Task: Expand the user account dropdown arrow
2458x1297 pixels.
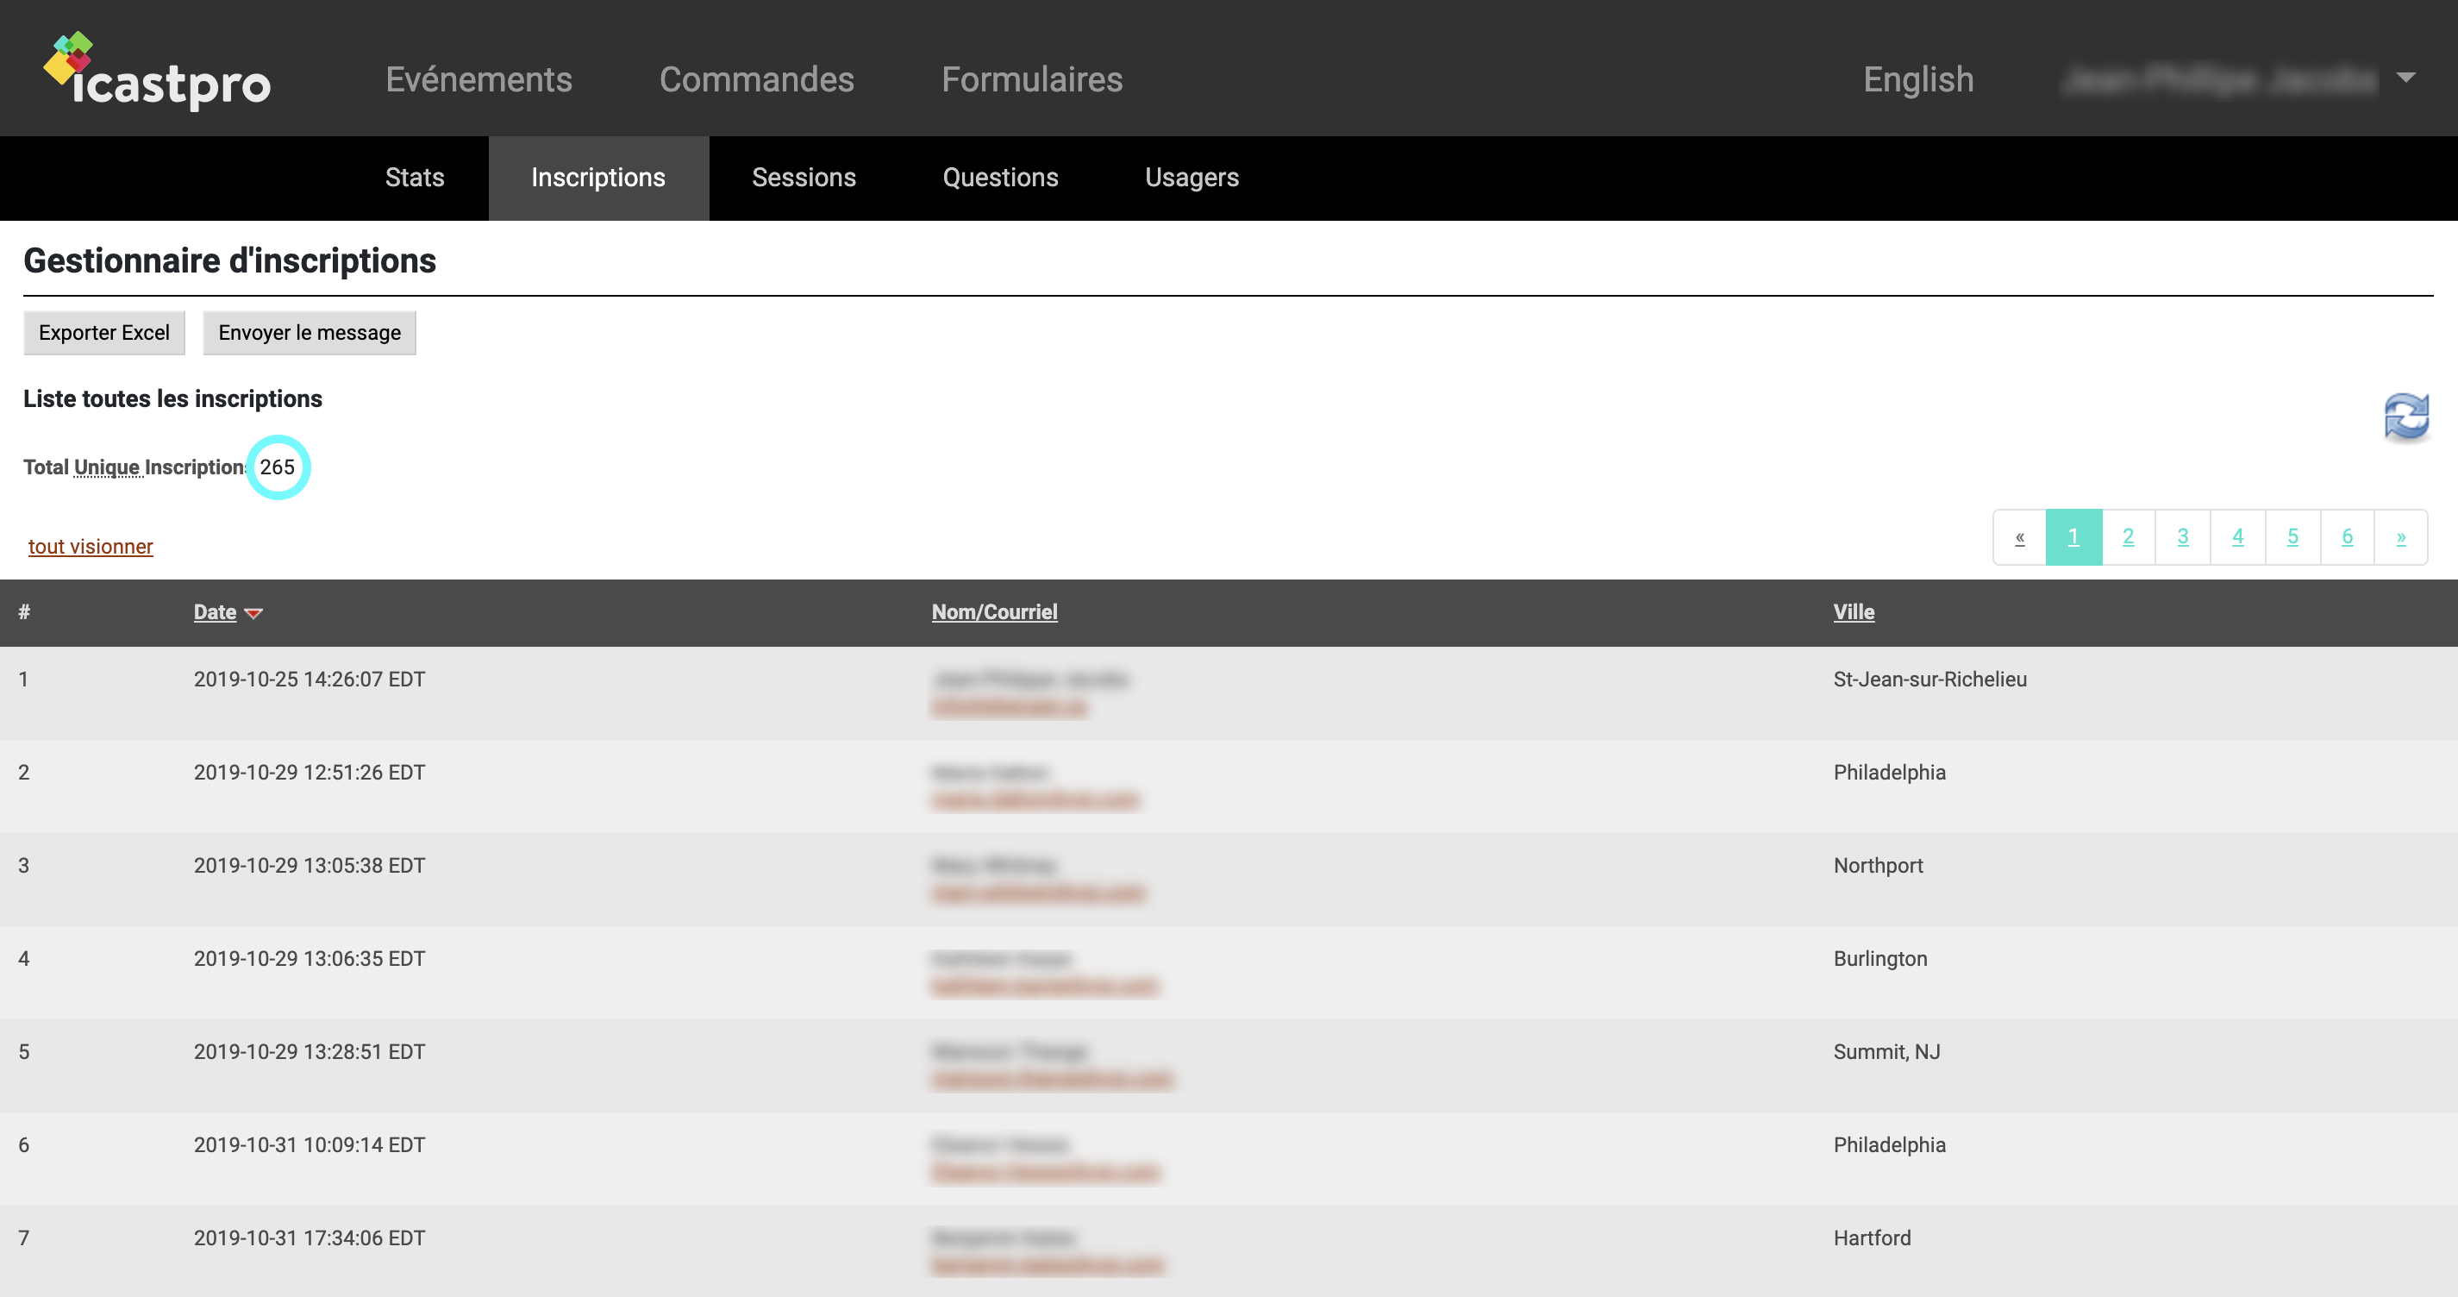Action: pyautogui.click(x=2405, y=78)
